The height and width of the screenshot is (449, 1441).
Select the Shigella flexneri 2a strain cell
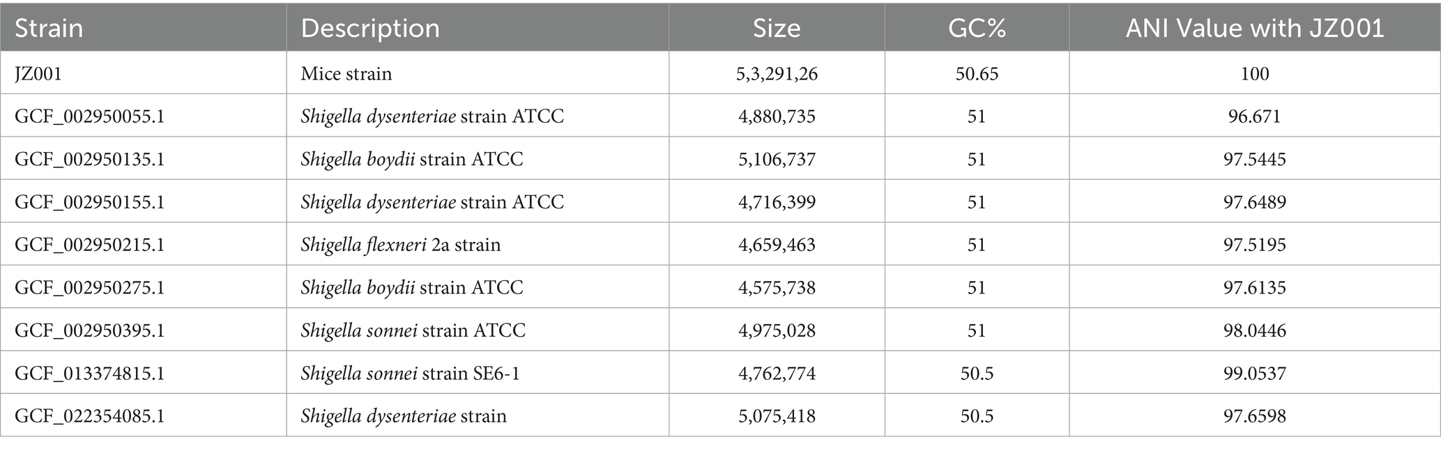click(401, 245)
